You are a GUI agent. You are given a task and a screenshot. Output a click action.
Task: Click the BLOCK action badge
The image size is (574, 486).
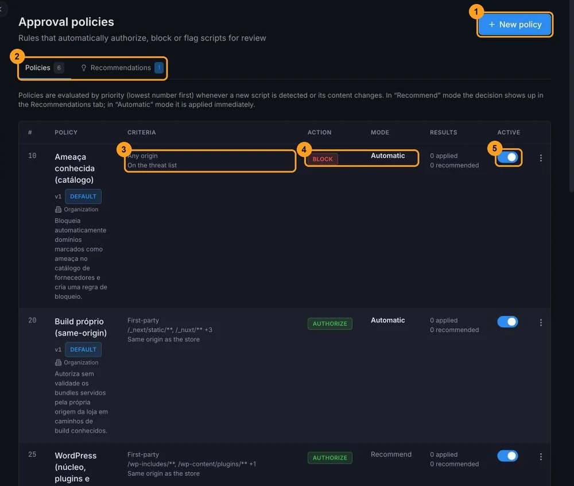(323, 159)
